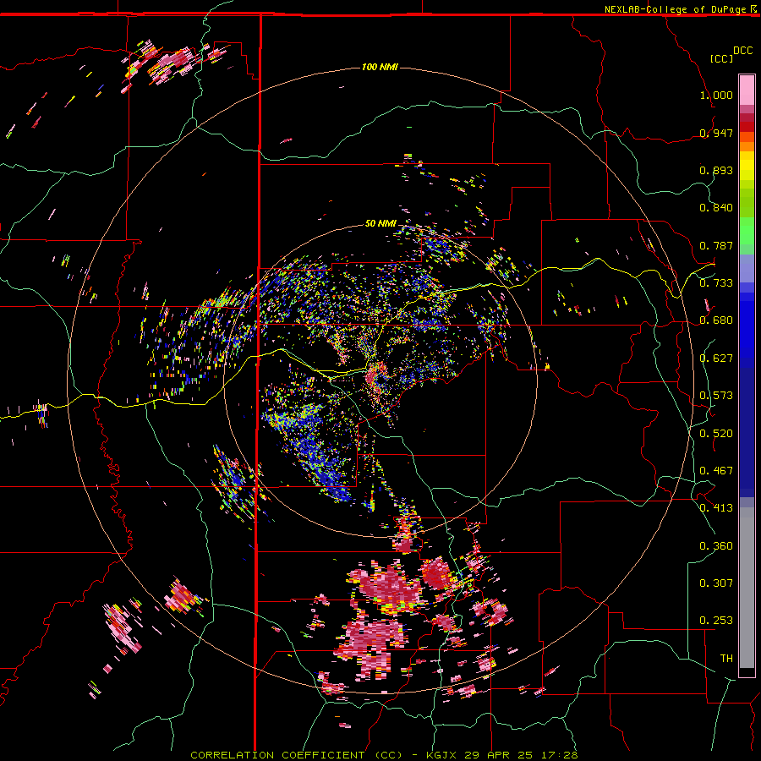The image size is (761, 761).
Task: Click the 0.787 scale value
Action: click(716, 245)
